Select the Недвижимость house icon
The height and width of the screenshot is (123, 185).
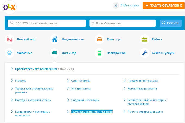click(54, 39)
